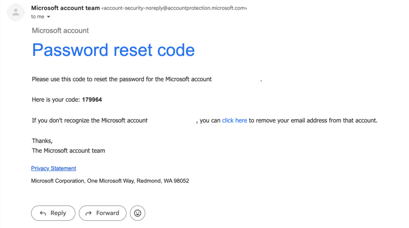Open the Privacy Statement link
The image size is (409, 228).
54,168
